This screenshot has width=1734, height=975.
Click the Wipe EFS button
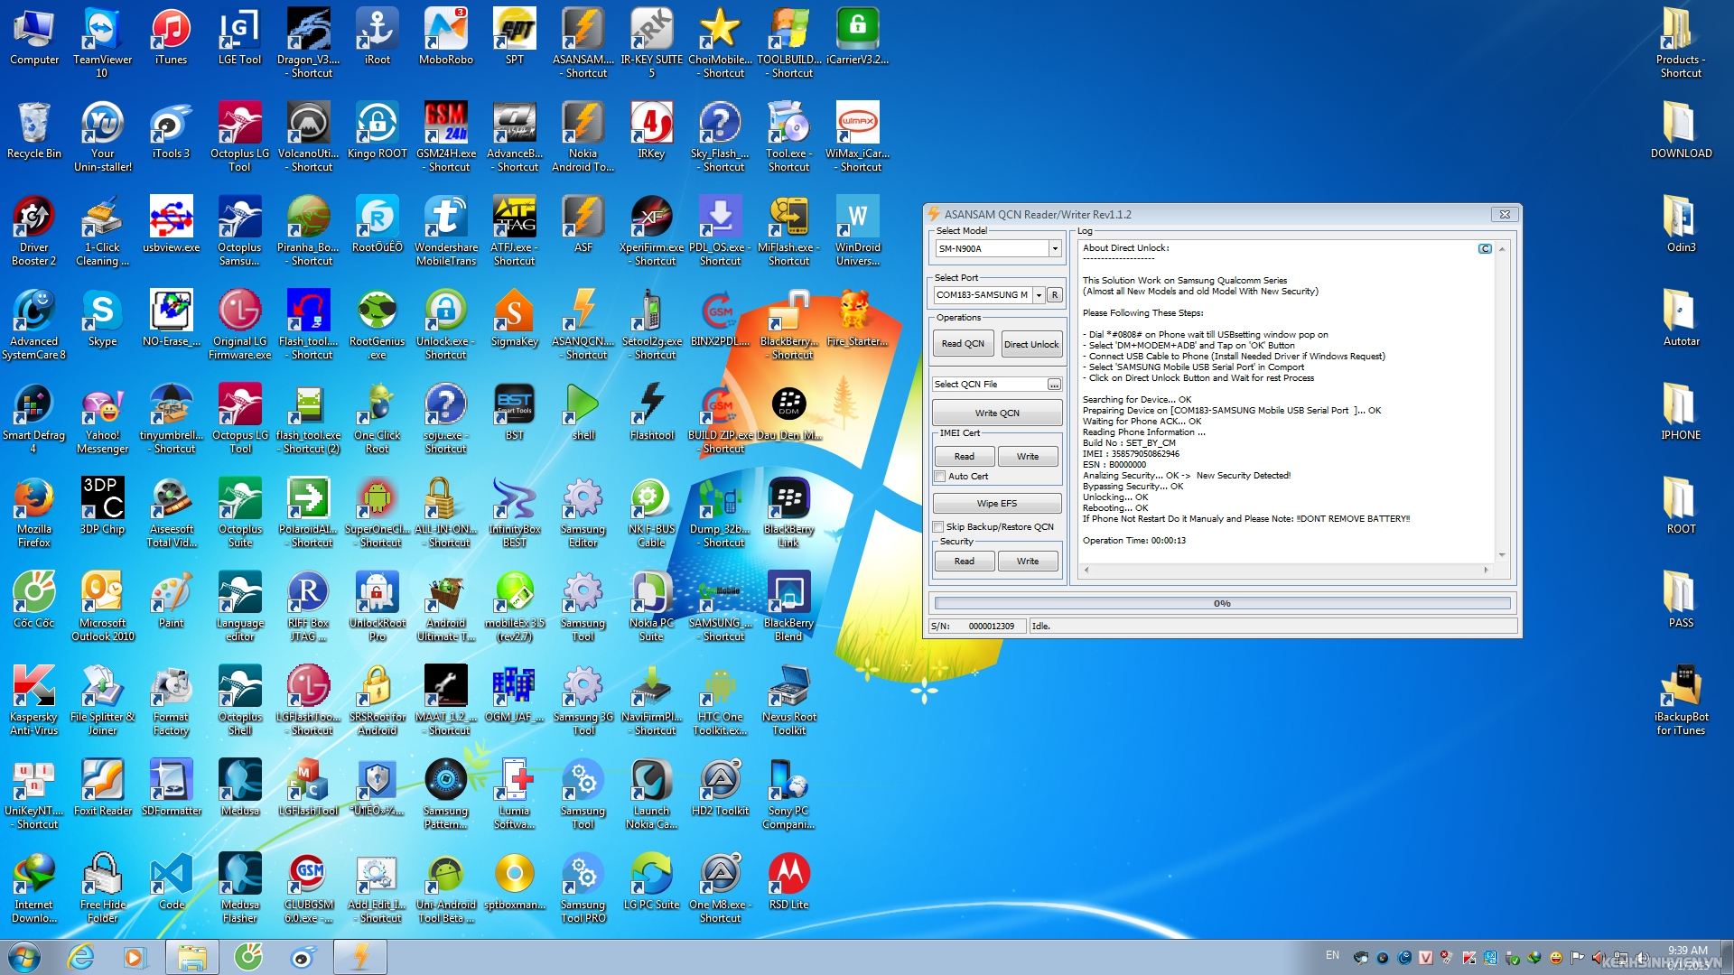point(997,504)
